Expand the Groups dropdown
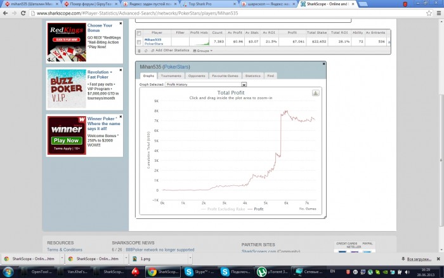 [203, 51]
